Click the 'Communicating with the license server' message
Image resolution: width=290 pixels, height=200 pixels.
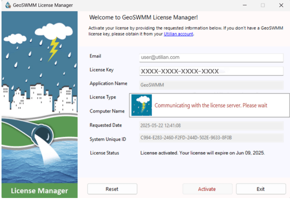[211, 105]
